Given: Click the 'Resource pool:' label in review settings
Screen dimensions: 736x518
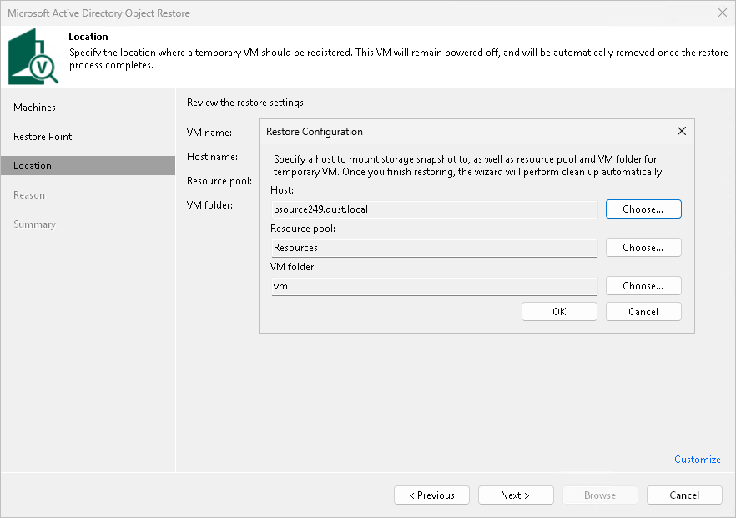Looking at the screenshot, I should (219, 181).
